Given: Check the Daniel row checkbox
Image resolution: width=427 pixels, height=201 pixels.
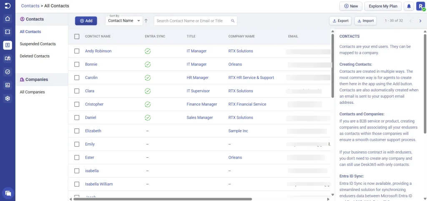Looking at the screenshot, I should pos(77,118).
